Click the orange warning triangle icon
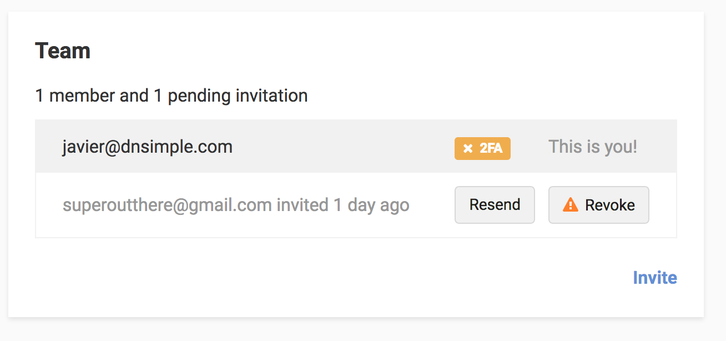The height and width of the screenshot is (341, 726). (570, 205)
